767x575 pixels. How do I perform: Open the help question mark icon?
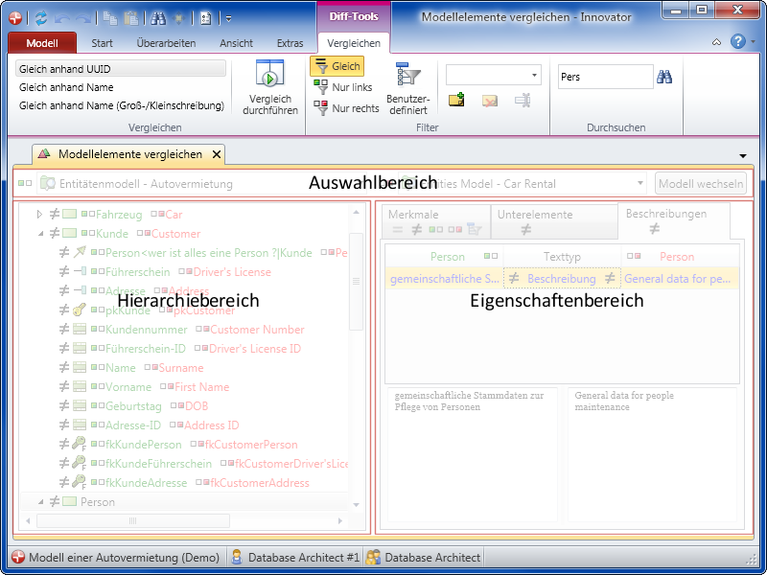pyautogui.click(x=737, y=42)
